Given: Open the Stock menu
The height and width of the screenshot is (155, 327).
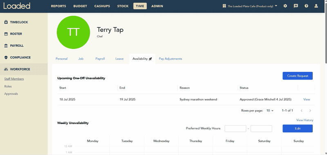Looking at the screenshot, I should 123,6.
